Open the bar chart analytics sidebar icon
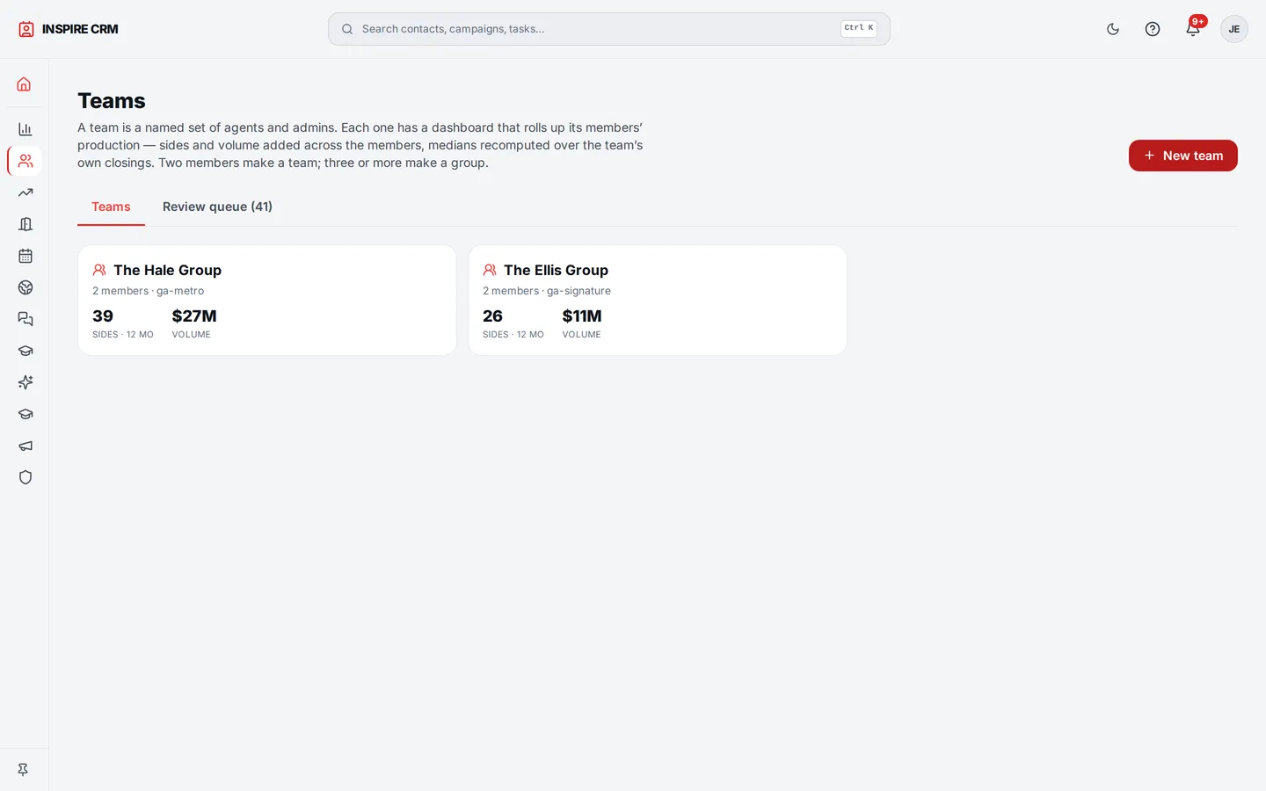 pyautogui.click(x=25, y=129)
